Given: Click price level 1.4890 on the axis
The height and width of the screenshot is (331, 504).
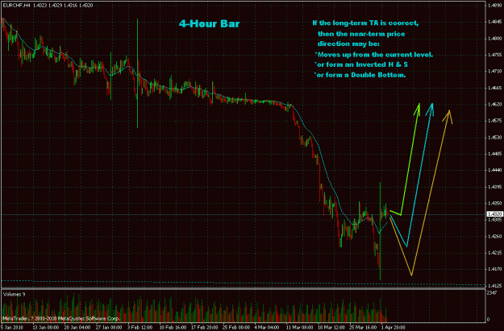Looking at the screenshot, I should [495, 6].
